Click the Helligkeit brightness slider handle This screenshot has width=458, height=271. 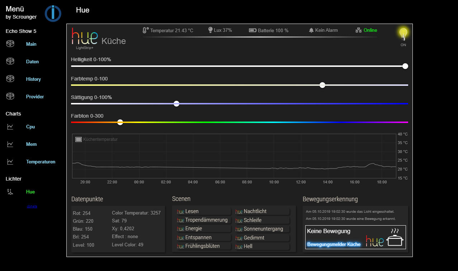click(x=405, y=66)
